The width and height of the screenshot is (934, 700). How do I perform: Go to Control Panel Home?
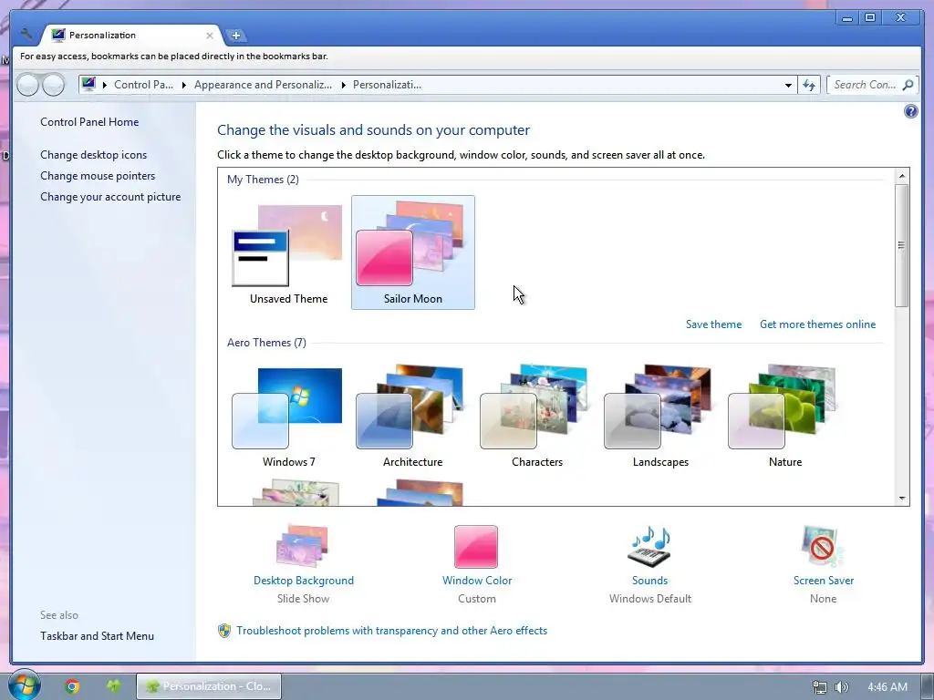point(89,122)
